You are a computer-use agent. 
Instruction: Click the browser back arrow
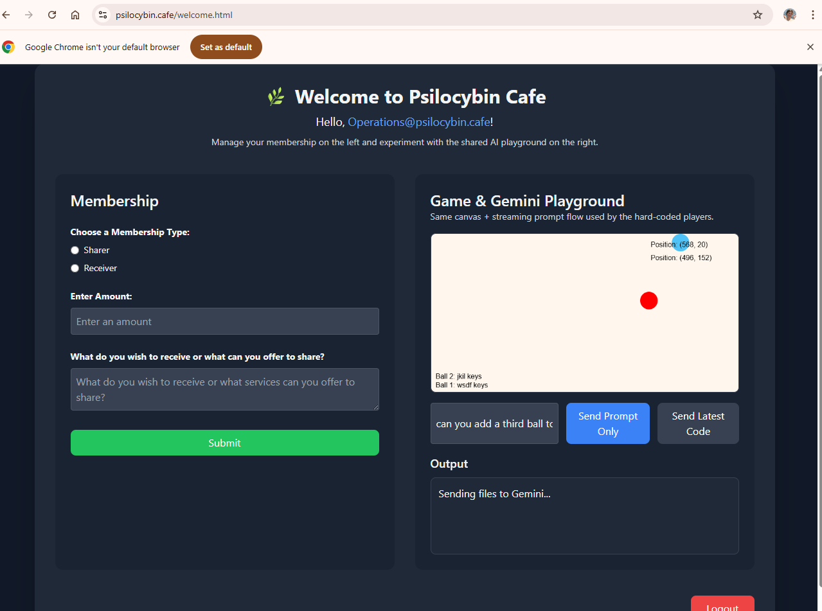[x=6, y=15]
